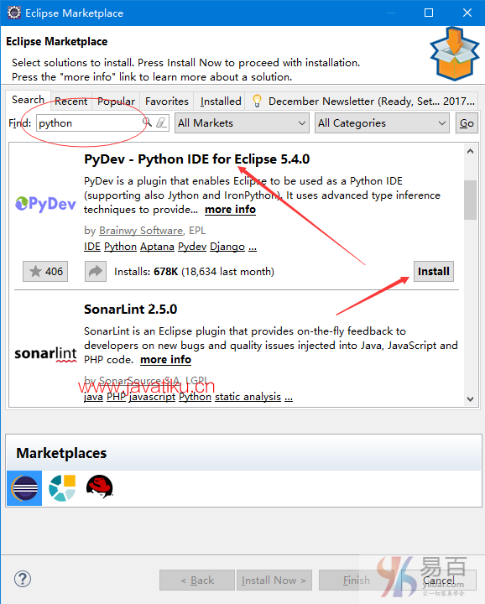Click the results list scrollbar thumb
Viewport: 485px width, 604px height.
coord(470,200)
